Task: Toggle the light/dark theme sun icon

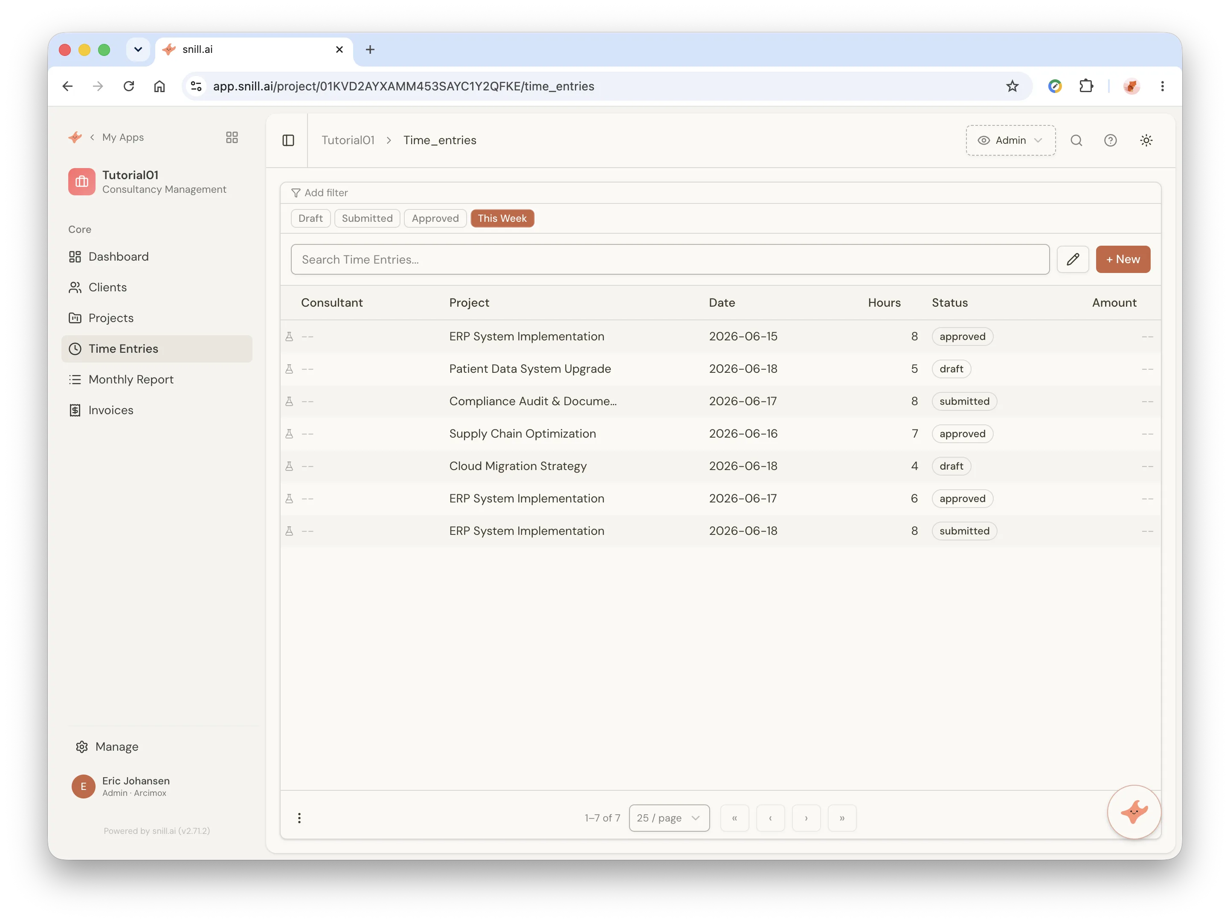Action: [1146, 140]
